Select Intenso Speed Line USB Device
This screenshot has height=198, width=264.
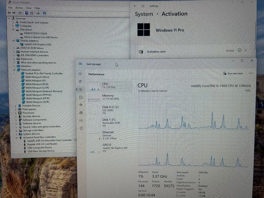[41, 37]
